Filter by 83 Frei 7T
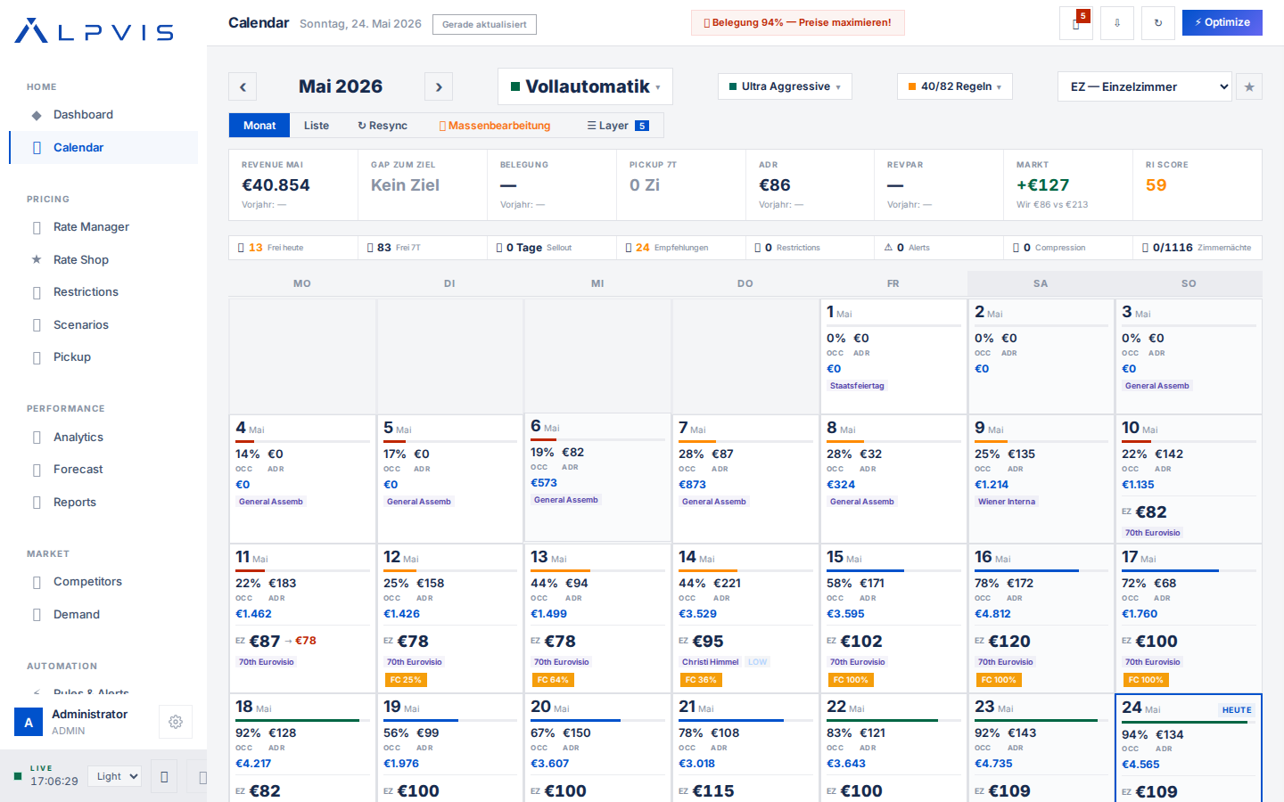 [423, 248]
